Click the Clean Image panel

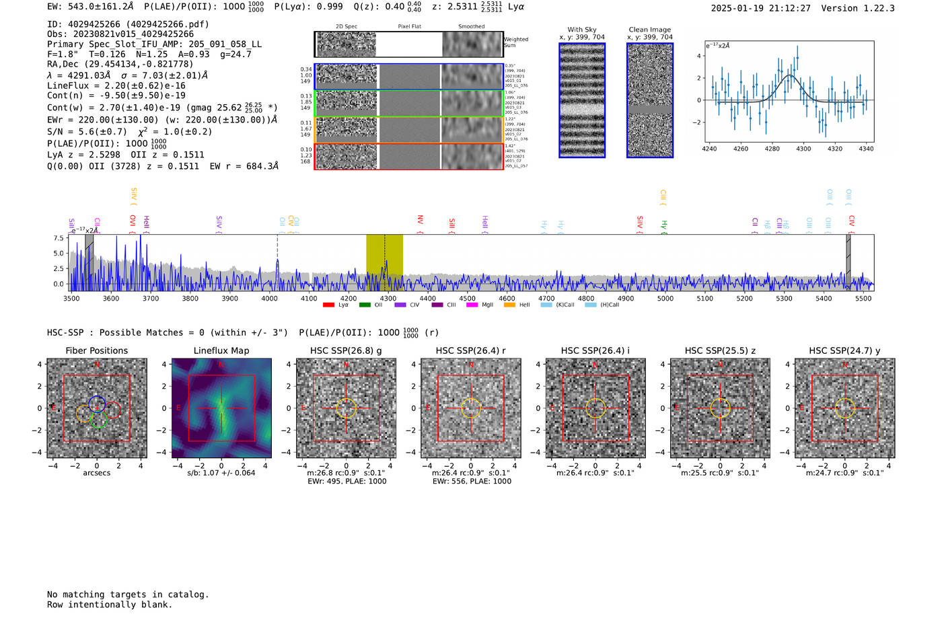click(x=650, y=100)
